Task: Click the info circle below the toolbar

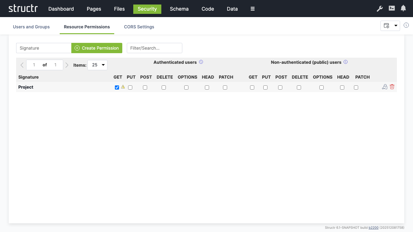Action: click(x=406, y=25)
